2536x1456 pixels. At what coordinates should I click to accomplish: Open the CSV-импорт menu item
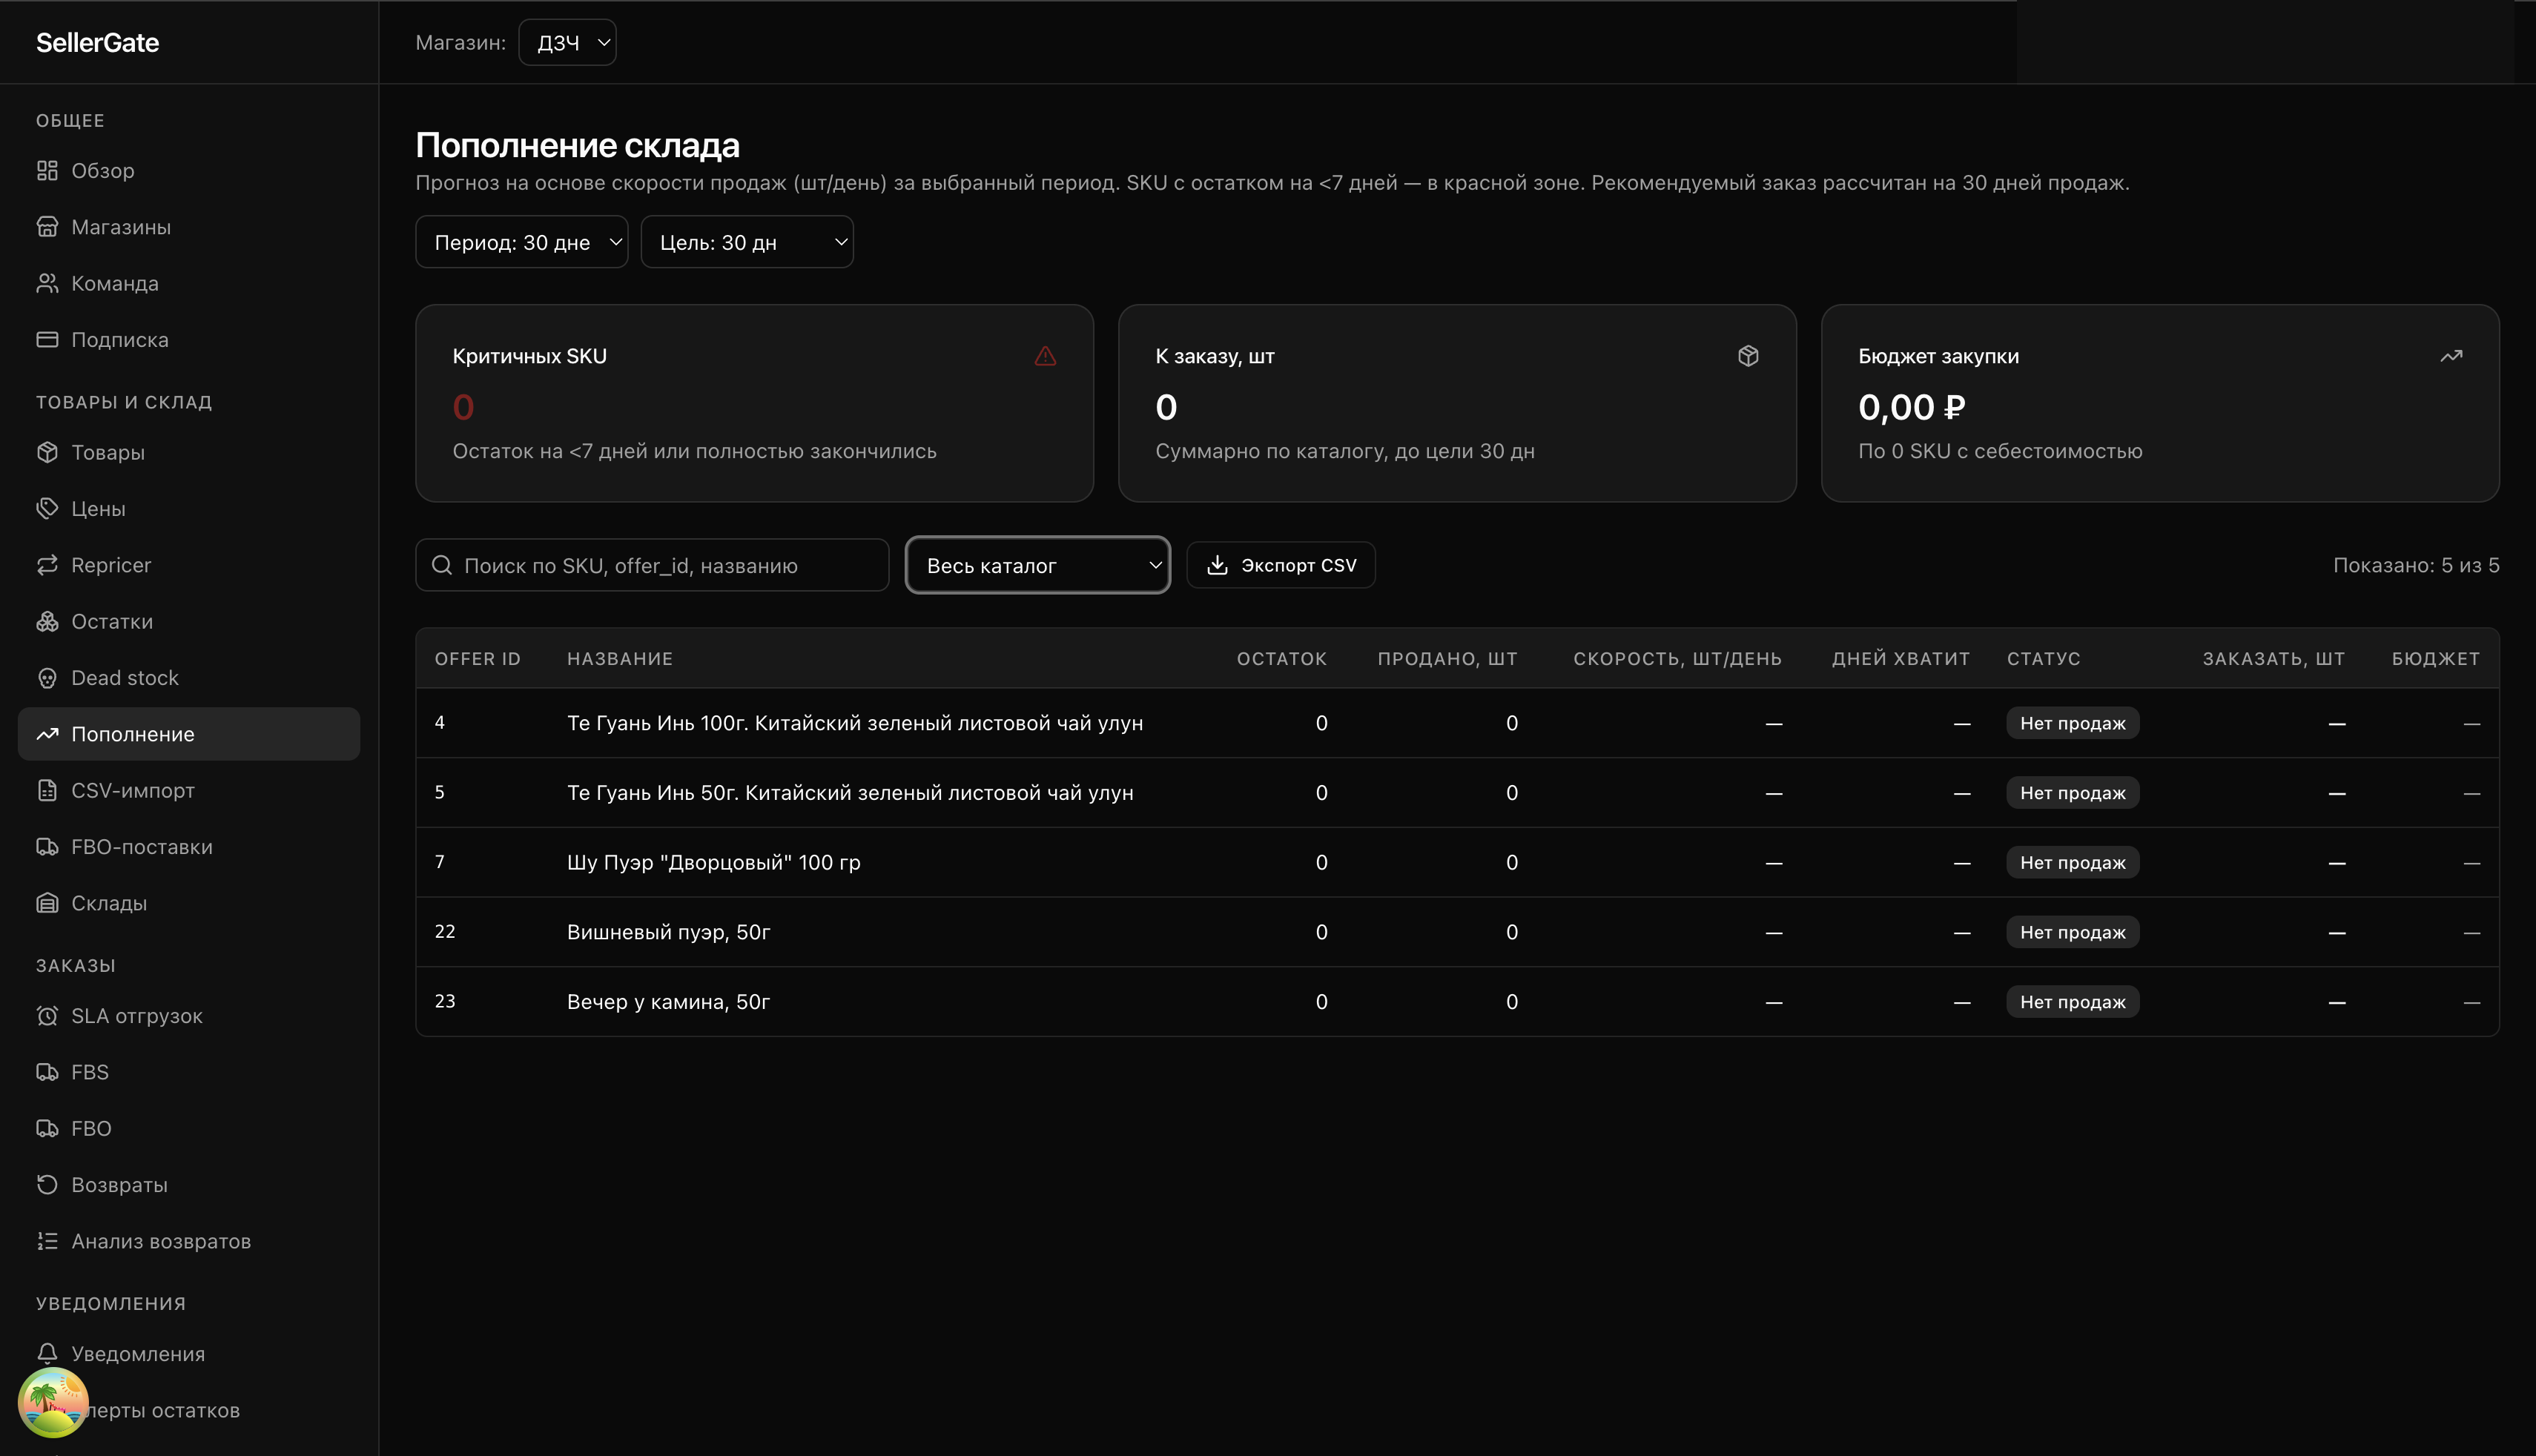132,791
